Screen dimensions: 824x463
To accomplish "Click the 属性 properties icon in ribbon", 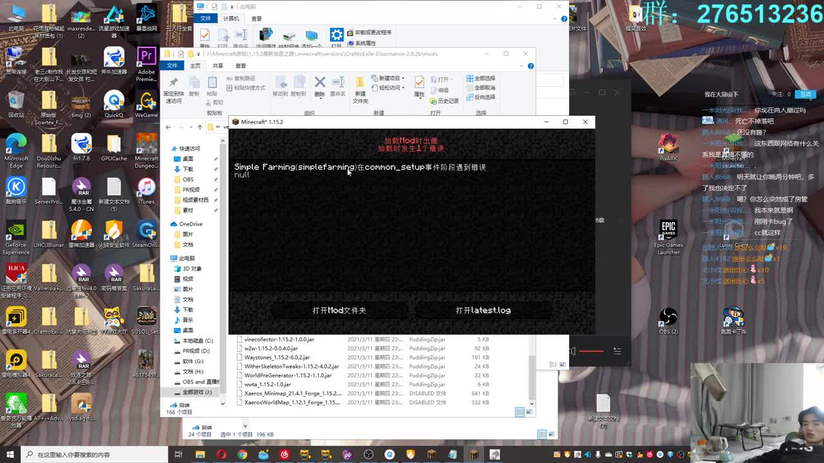I will [x=419, y=85].
